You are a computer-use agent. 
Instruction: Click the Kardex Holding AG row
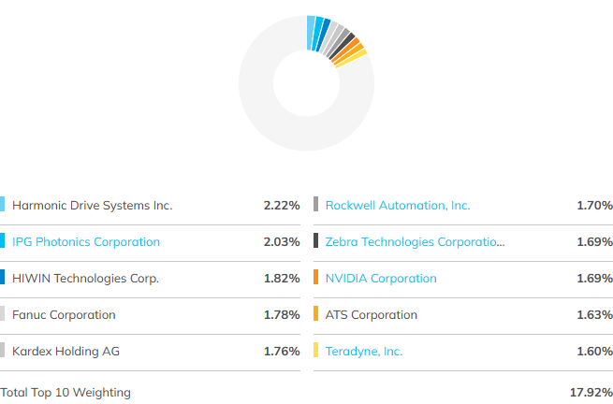click(150, 352)
